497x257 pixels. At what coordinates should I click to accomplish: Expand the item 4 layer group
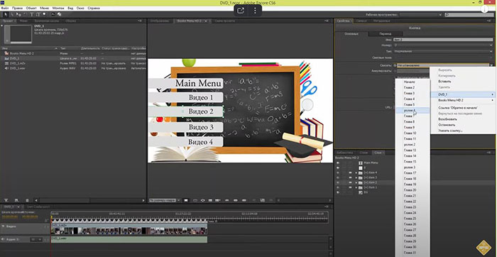tap(356, 173)
